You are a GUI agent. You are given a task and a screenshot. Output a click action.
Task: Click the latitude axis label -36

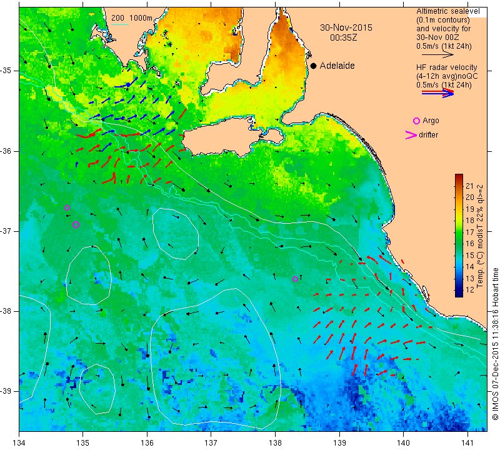[x=6, y=151]
